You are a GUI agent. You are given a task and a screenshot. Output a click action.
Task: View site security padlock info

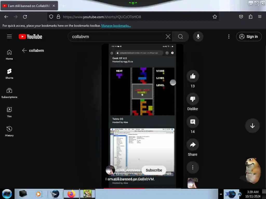click(x=58, y=17)
